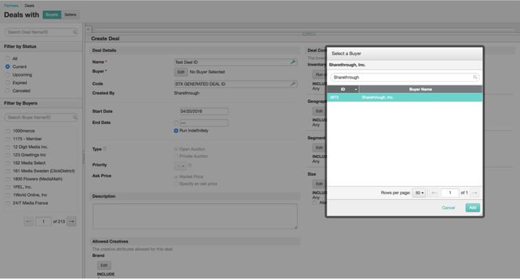Click the Buyer Name search magnifier icon

(x=75, y=117)
